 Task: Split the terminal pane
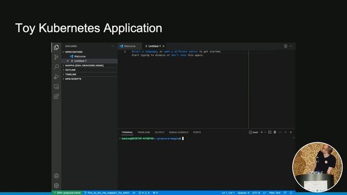pos(269,132)
